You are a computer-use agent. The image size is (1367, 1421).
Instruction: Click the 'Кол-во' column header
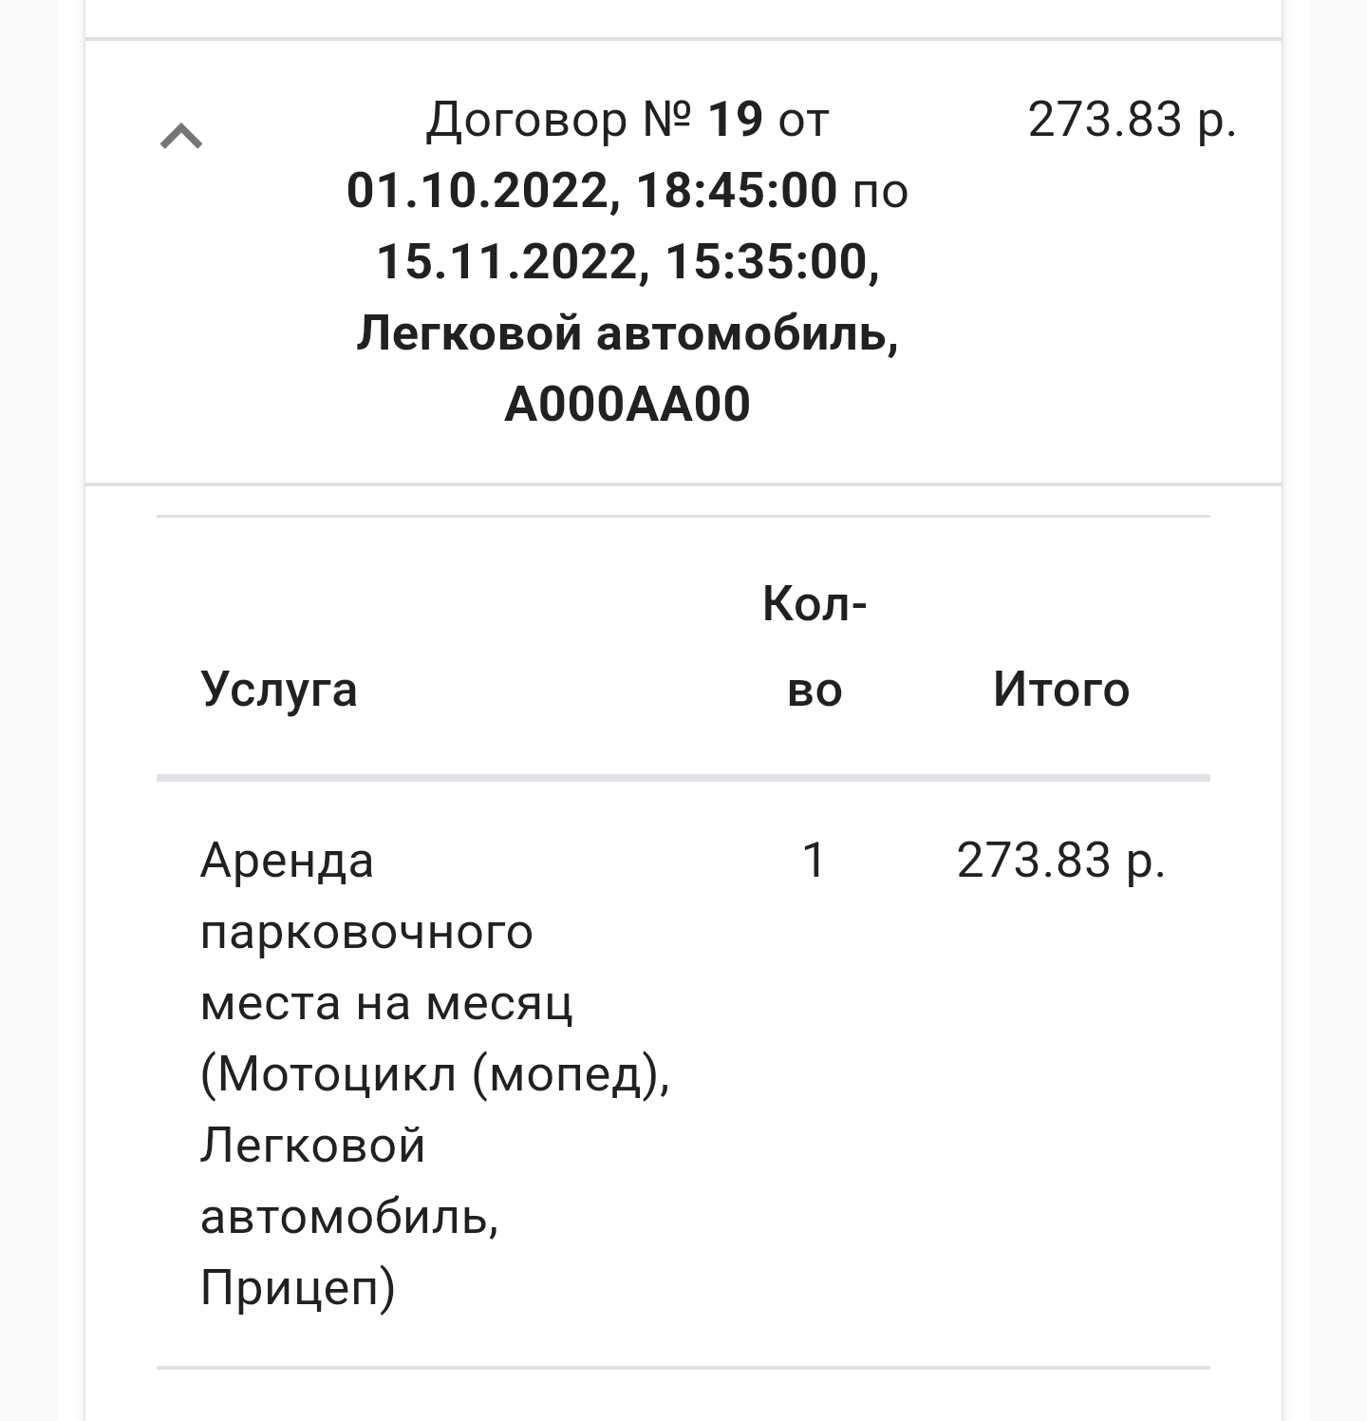(815, 646)
